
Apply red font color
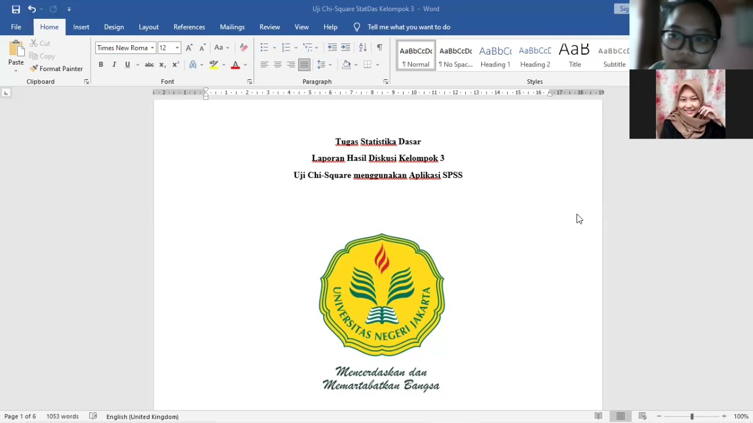(235, 65)
